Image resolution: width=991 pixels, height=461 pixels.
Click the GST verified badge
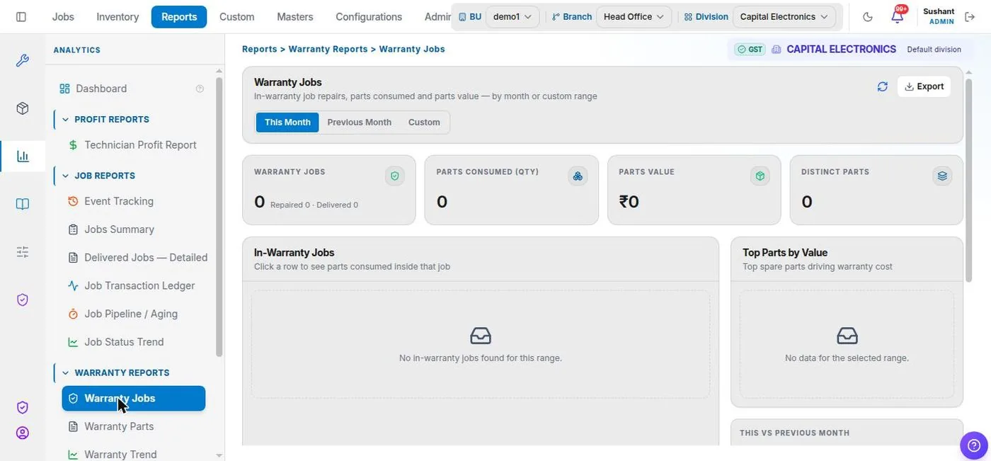(750, 50)
